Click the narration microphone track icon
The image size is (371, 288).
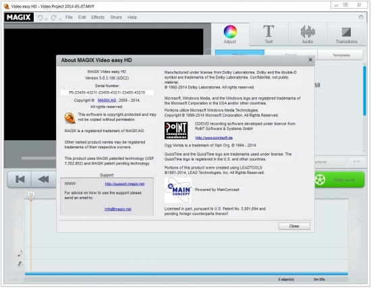(20, 264)
